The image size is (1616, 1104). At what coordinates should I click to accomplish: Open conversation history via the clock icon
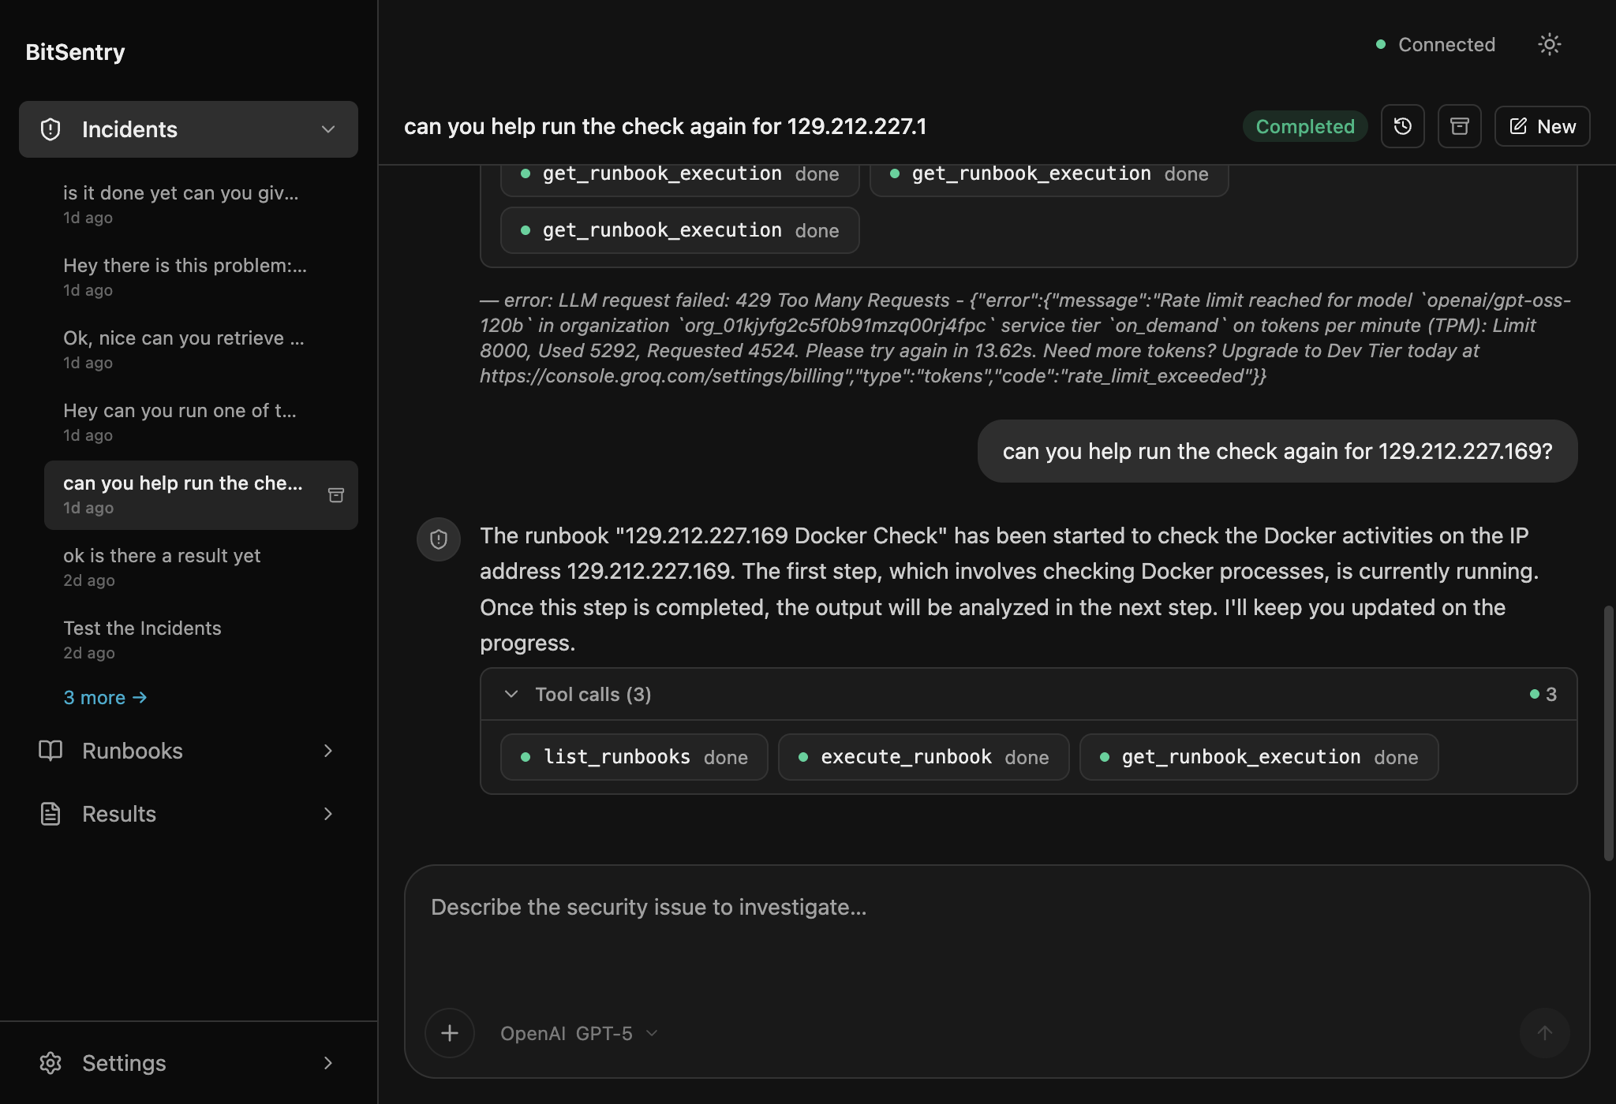tap(1403, 126)
